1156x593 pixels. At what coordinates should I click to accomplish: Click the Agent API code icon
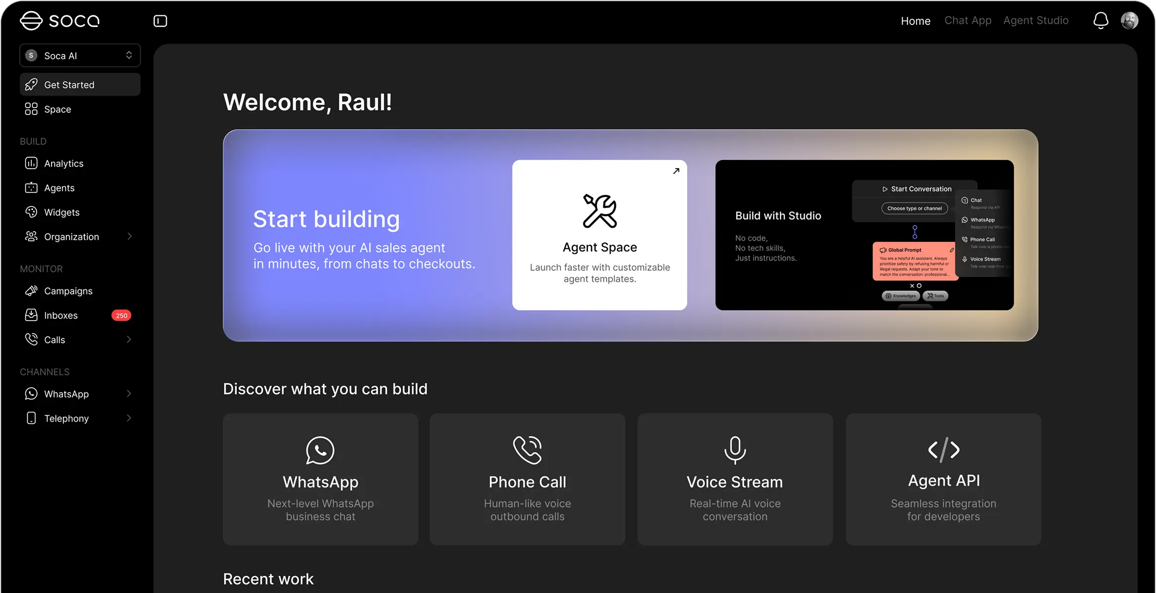pos(944,450)
